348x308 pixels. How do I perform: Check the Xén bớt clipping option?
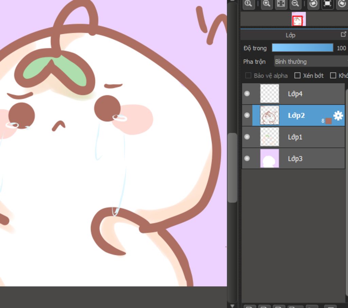(297, 75)
